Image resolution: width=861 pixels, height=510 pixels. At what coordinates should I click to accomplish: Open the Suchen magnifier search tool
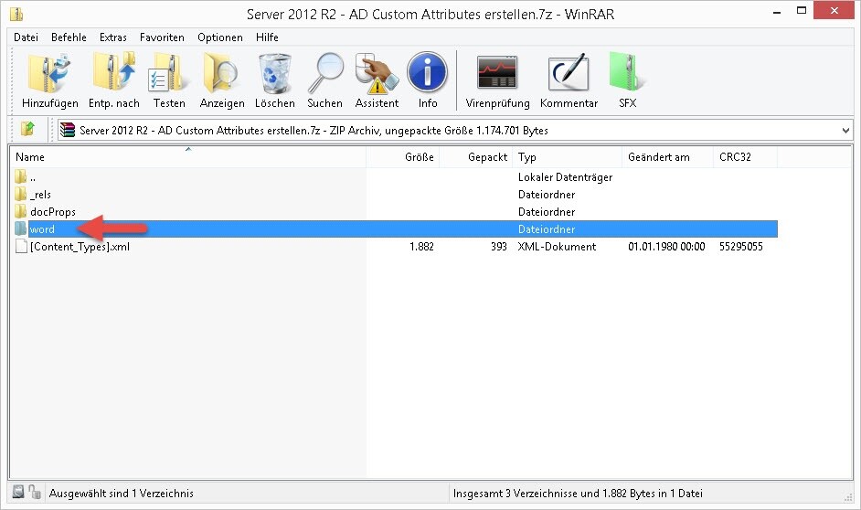click(324, 75)
